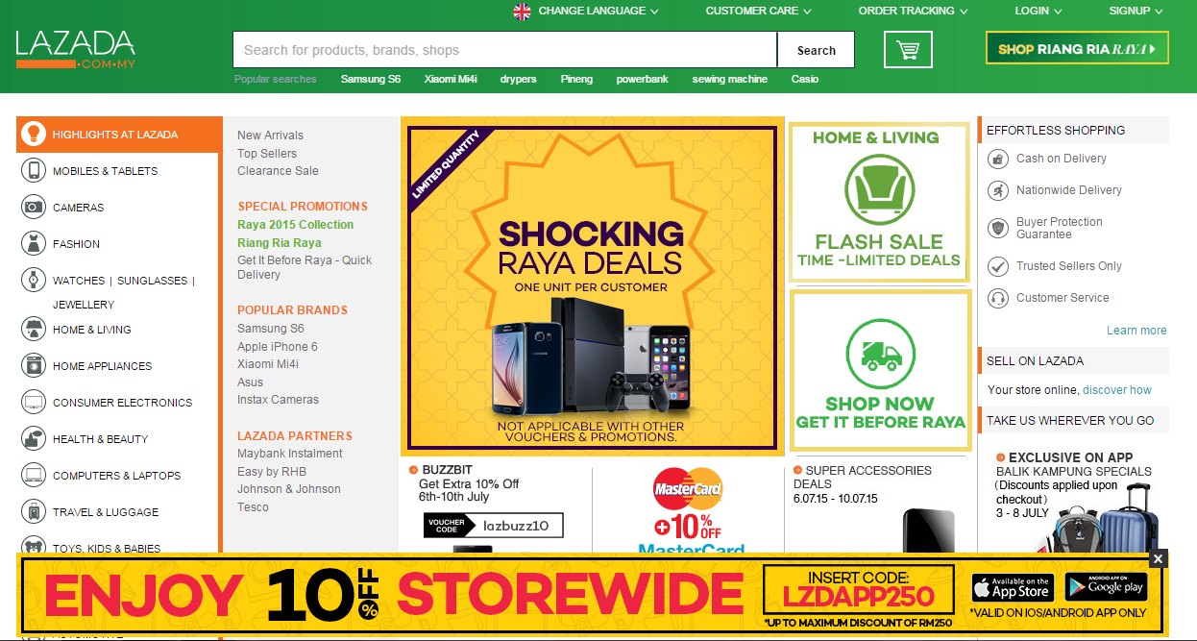Select the Health & Beauty icon
This screenshot has width=1197, height=641.
click(x=34, y=439)
